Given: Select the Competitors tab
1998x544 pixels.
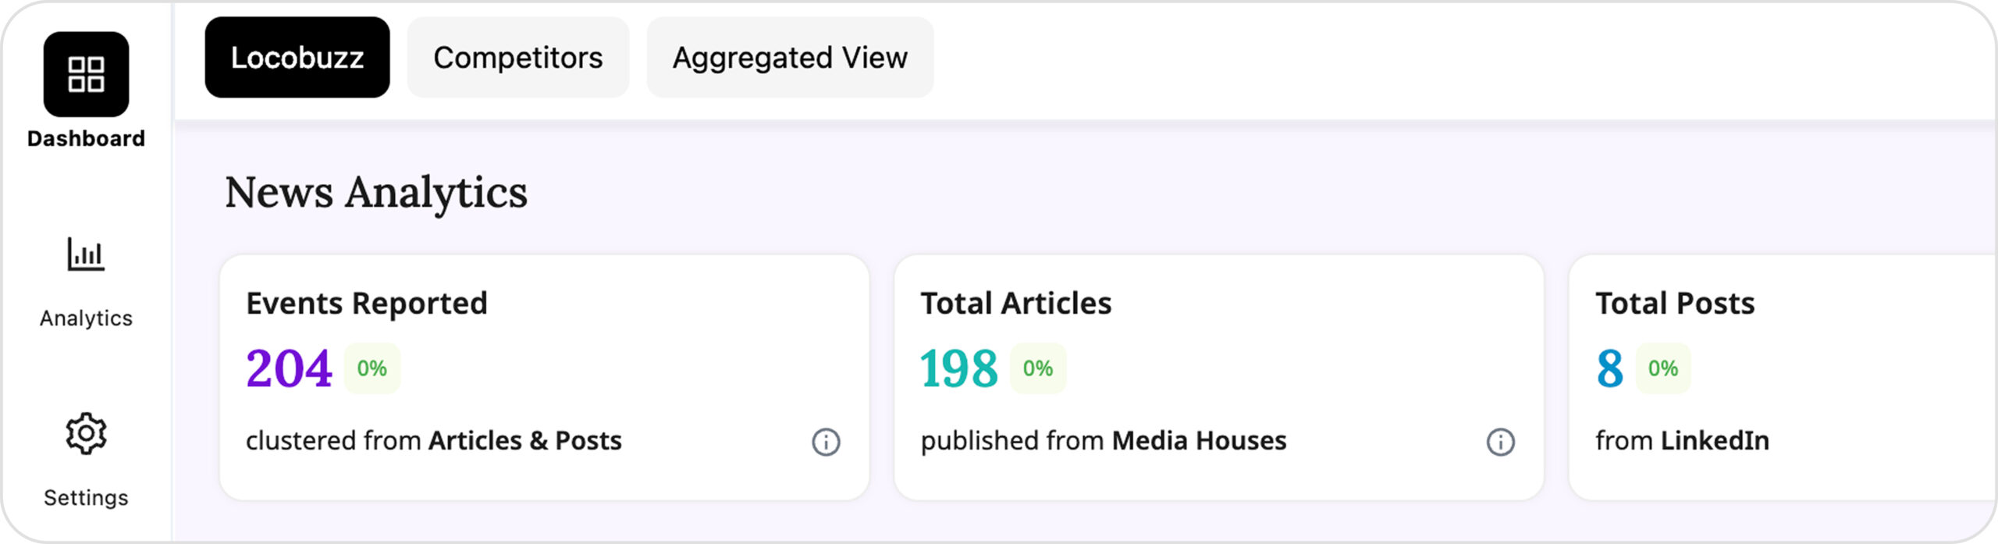Looking at the screenshot, I should point(518,58).
